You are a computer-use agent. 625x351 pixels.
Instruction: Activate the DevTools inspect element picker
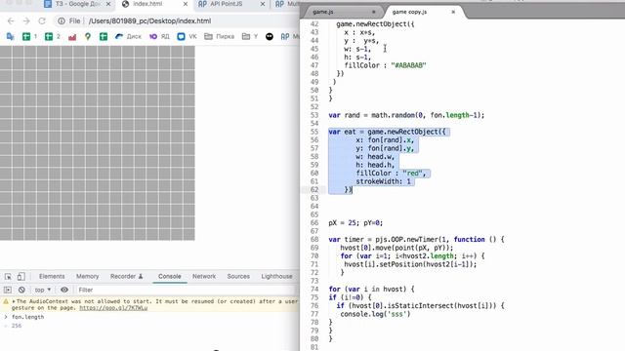pyautogui.click(x=8, y=276)
